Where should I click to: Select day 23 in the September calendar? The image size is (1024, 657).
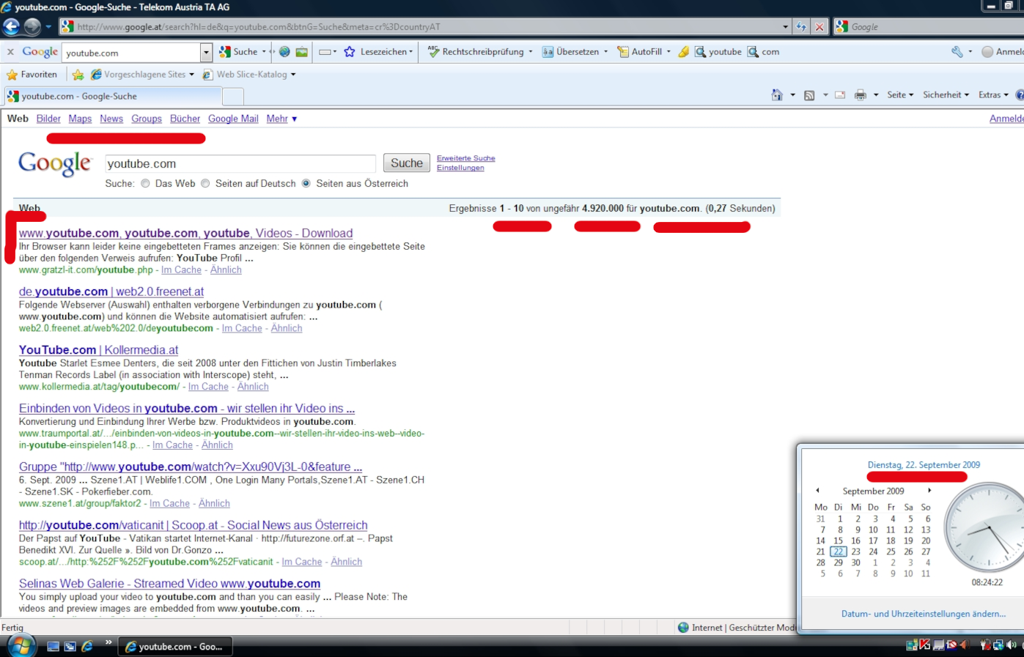(x=855, y=552)
